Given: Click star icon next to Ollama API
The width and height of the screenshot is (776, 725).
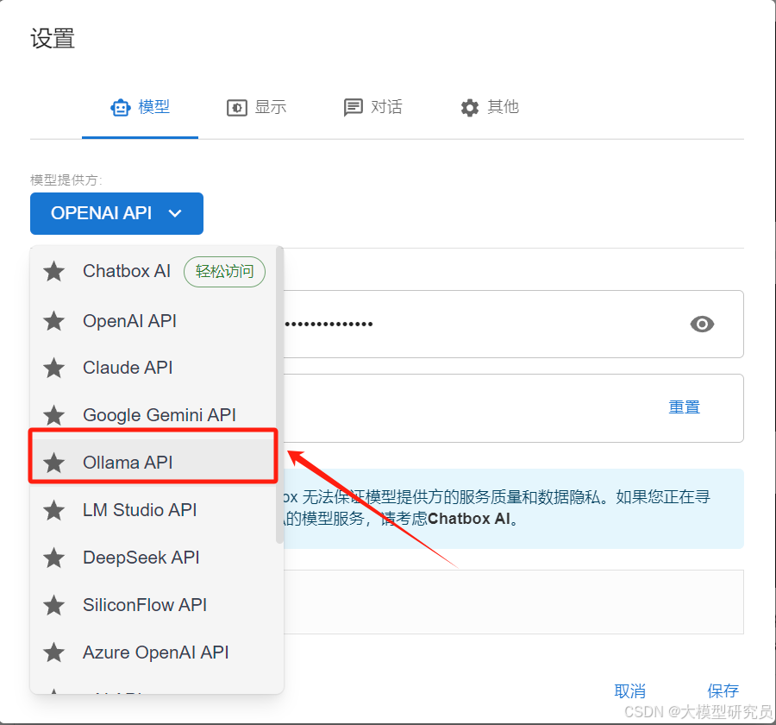Looking at the screenshot, I should point(54,463).
